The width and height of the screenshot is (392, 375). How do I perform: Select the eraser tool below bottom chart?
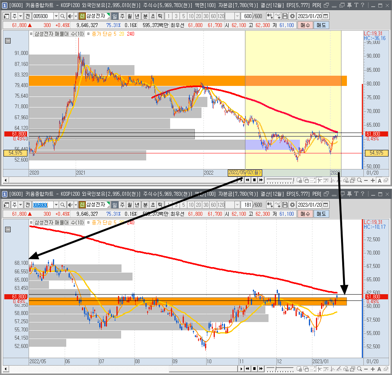(x=386, y=369)
